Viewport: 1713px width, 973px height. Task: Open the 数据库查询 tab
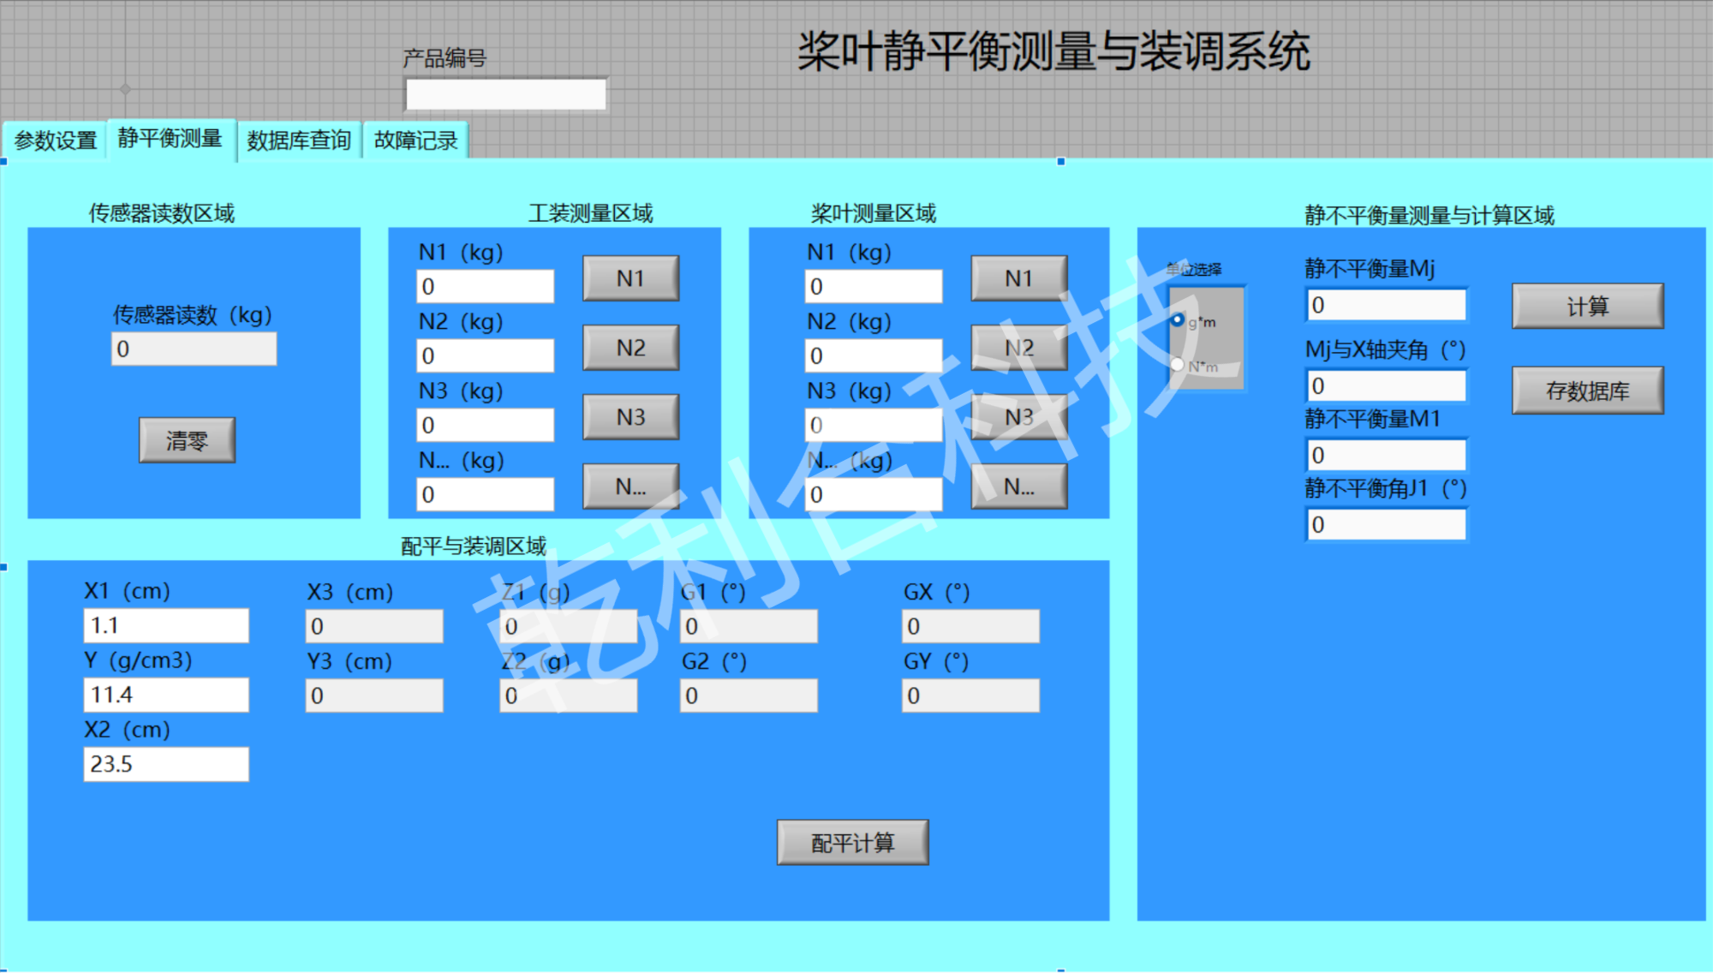(x=298, y=140)
